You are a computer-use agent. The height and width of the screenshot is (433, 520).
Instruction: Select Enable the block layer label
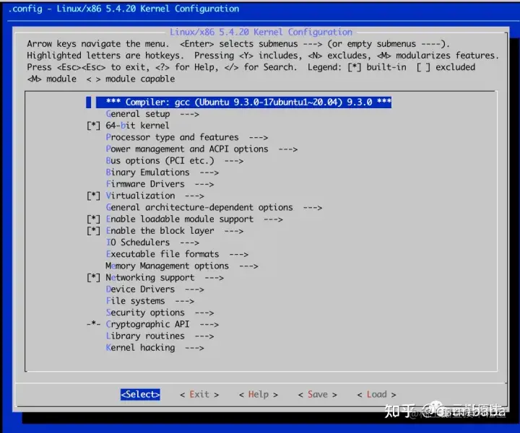click(160, 231)
